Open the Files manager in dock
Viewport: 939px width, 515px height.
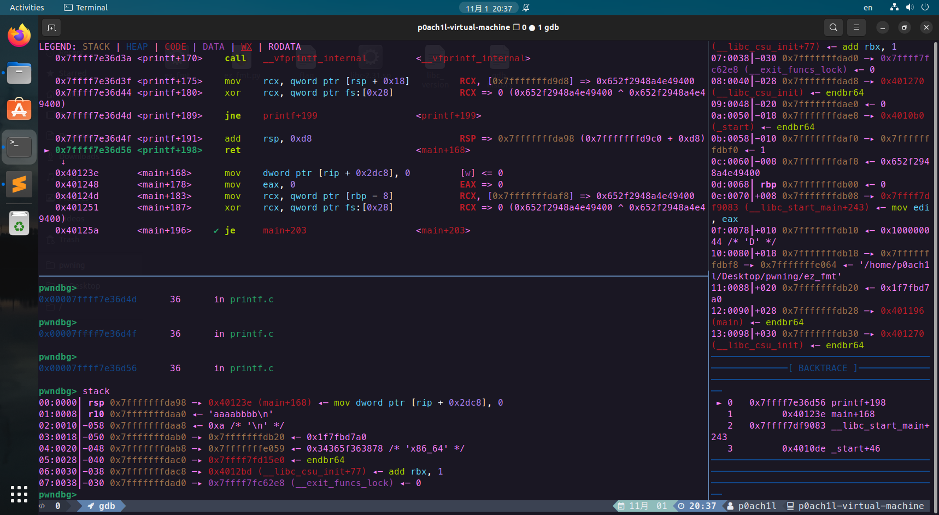(19, 73)
